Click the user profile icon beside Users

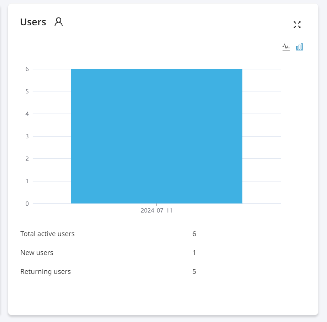point(59,22)
